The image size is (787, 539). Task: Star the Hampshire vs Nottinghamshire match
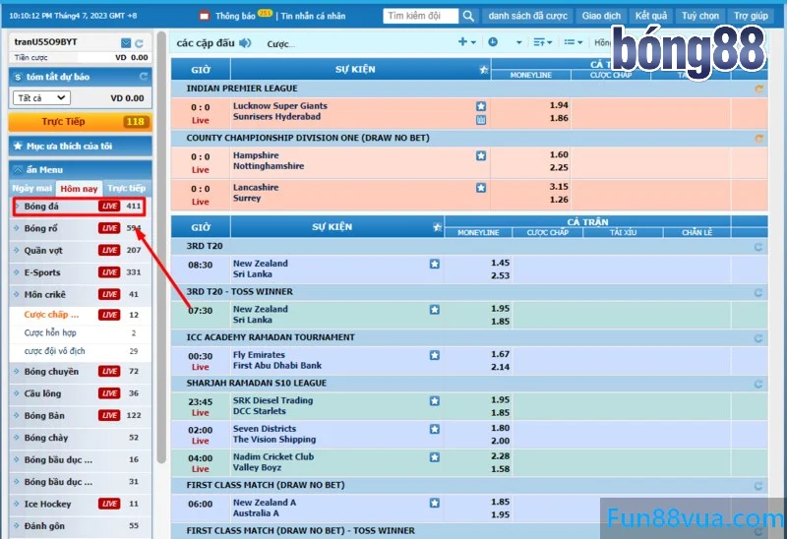coord(481,155)
